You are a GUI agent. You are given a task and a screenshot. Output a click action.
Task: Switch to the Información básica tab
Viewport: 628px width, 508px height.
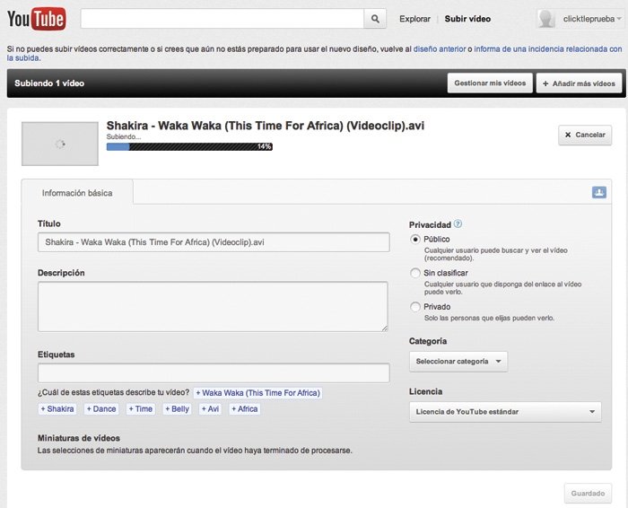[77, 193]
